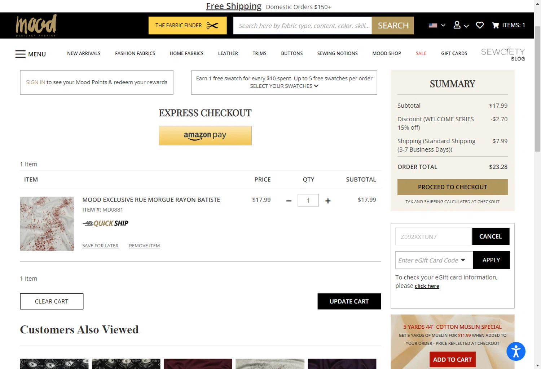Click SAVE FOR LATER

tap(100, 246)
